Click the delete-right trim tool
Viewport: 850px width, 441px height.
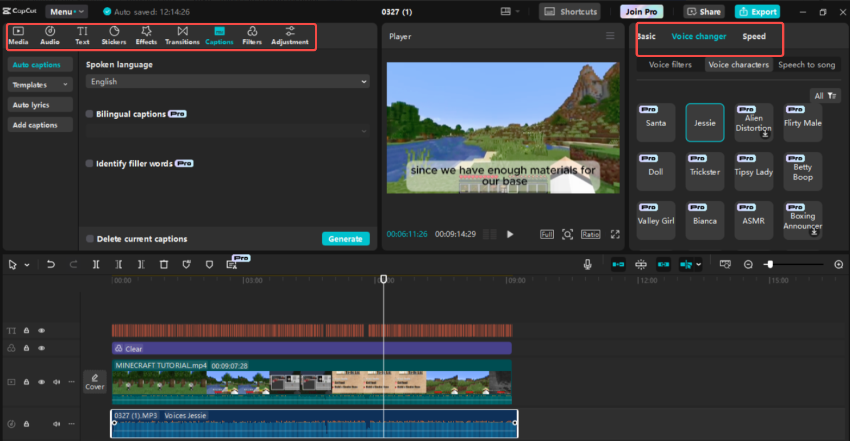point(141,265)
